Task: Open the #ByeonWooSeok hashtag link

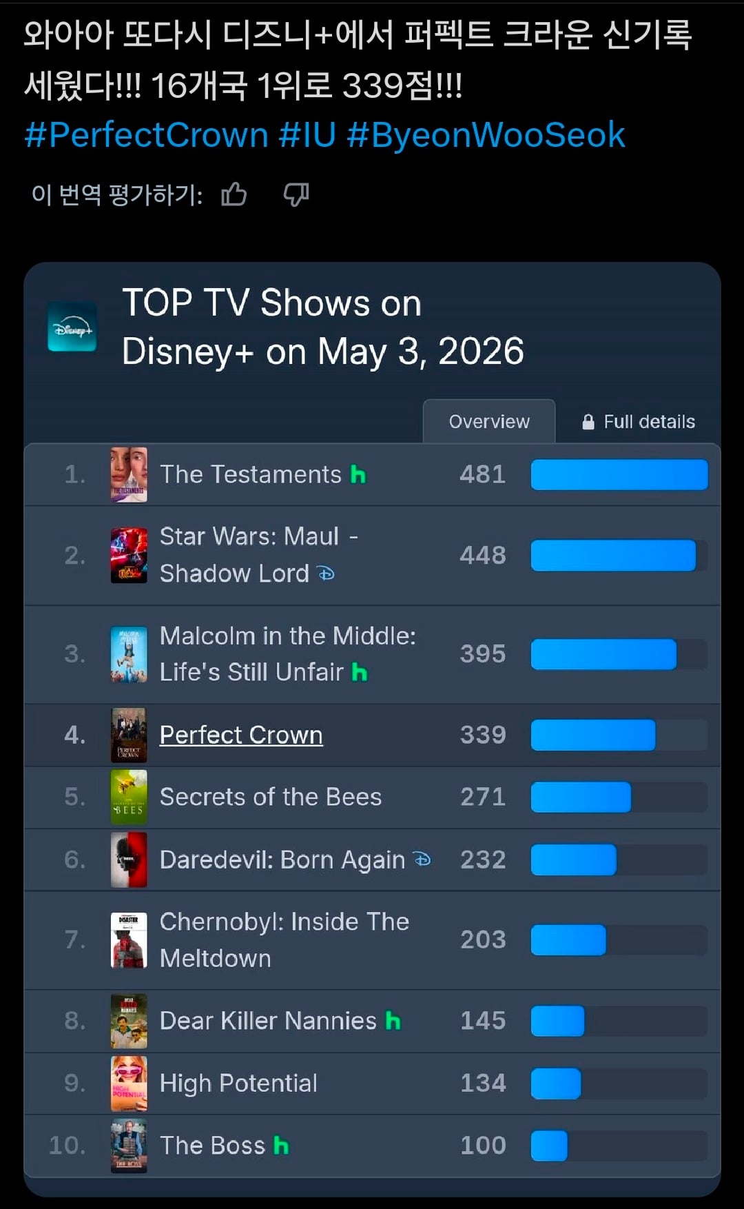Action: (x=486, y=134)
